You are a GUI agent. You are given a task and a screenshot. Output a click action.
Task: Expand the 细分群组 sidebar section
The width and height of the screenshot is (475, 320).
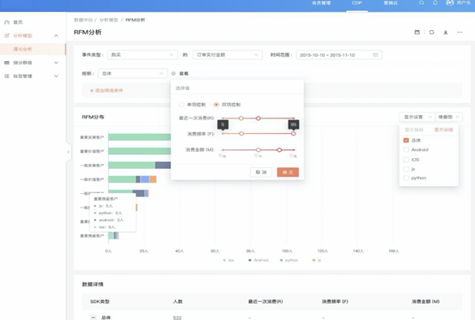pos(56,63)
